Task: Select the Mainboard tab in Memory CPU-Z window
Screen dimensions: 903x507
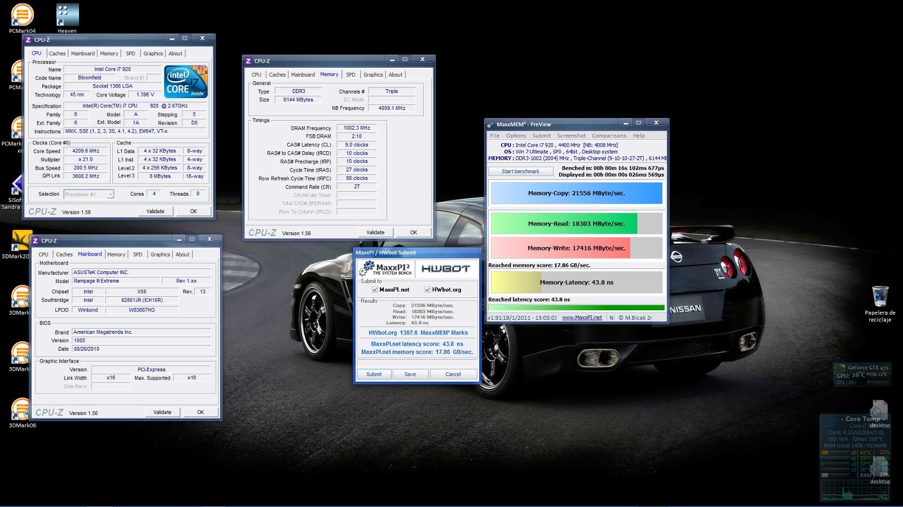Action: (x=303, y=74)
